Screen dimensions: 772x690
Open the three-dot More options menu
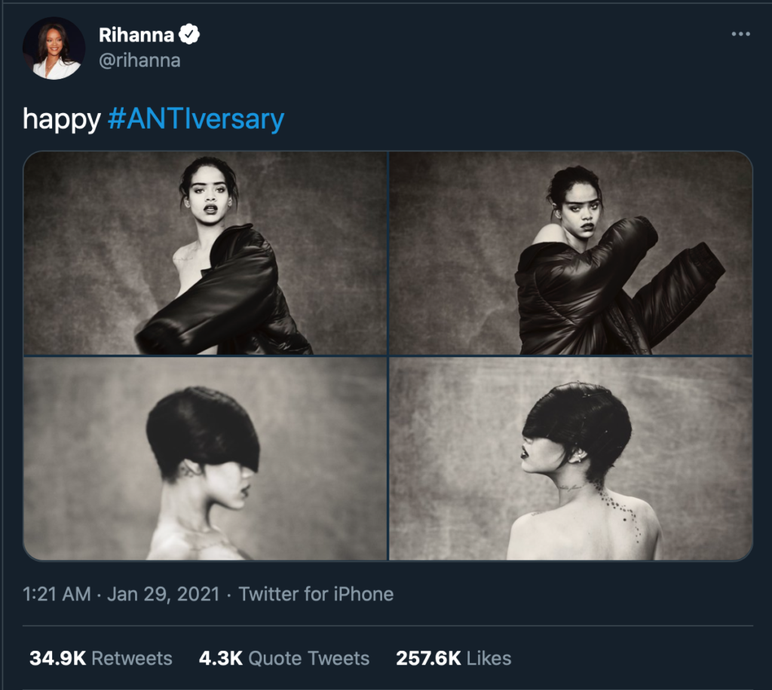[x=740, y=35]
